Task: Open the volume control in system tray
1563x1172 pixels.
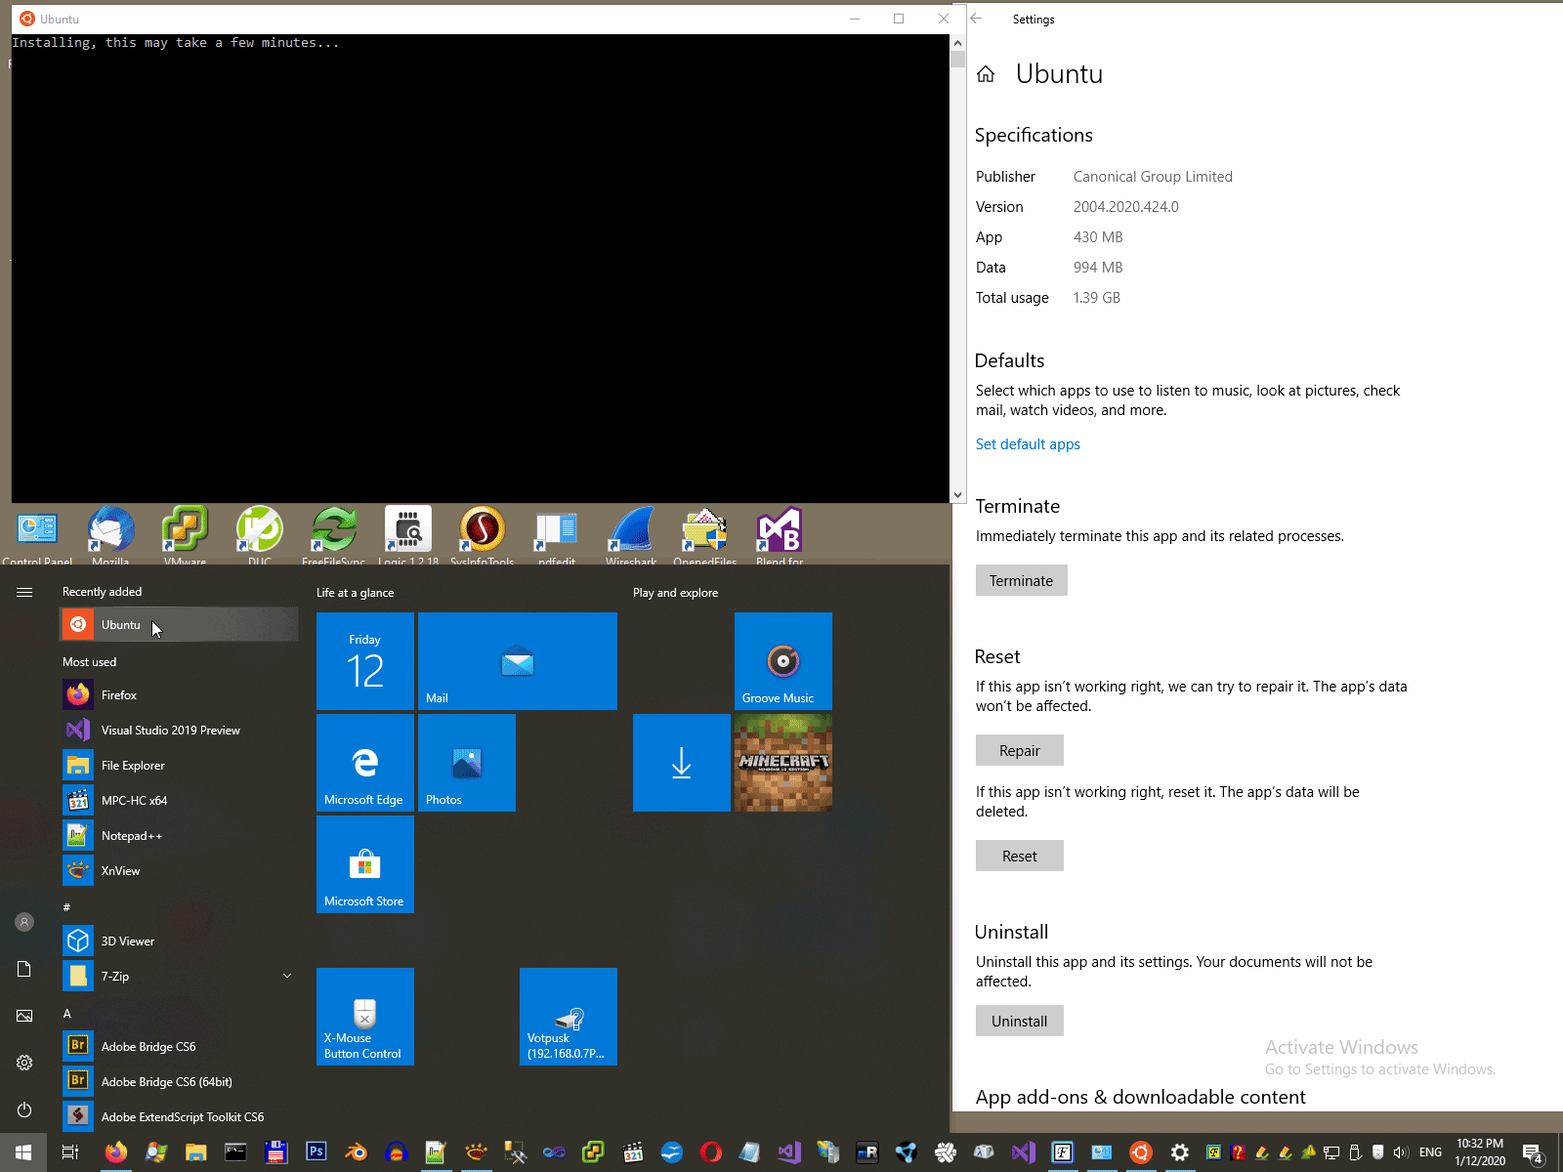Action: 1401,1152
